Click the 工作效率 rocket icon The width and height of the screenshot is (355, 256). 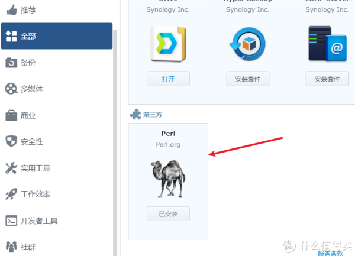click(x=11, y=194)
